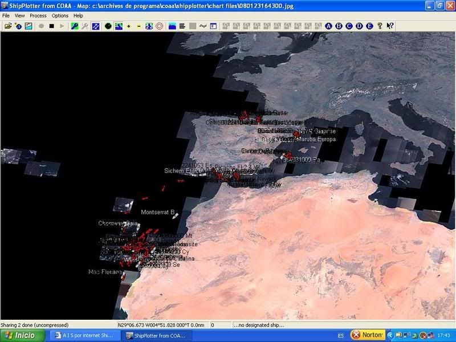
Task: Click the open folder icon in toolbar
Action: 8,26
